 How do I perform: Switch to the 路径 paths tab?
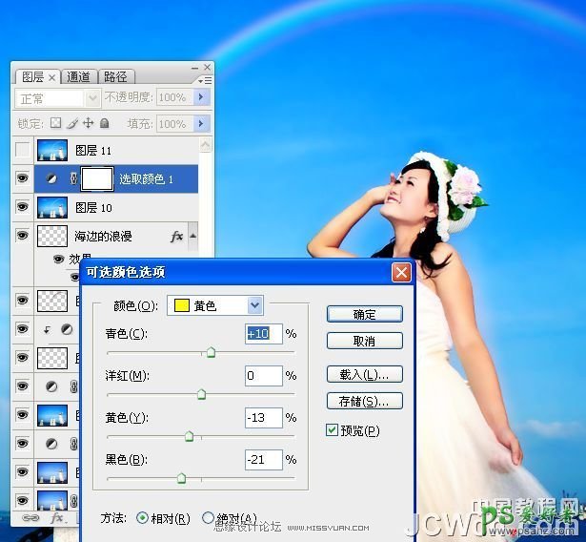tap(115, 76)
